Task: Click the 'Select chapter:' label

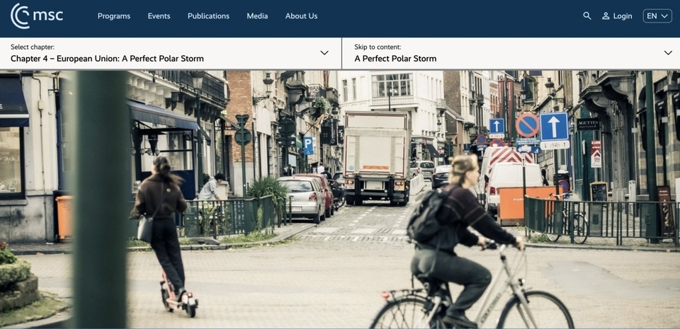Action: coord(33,47)
